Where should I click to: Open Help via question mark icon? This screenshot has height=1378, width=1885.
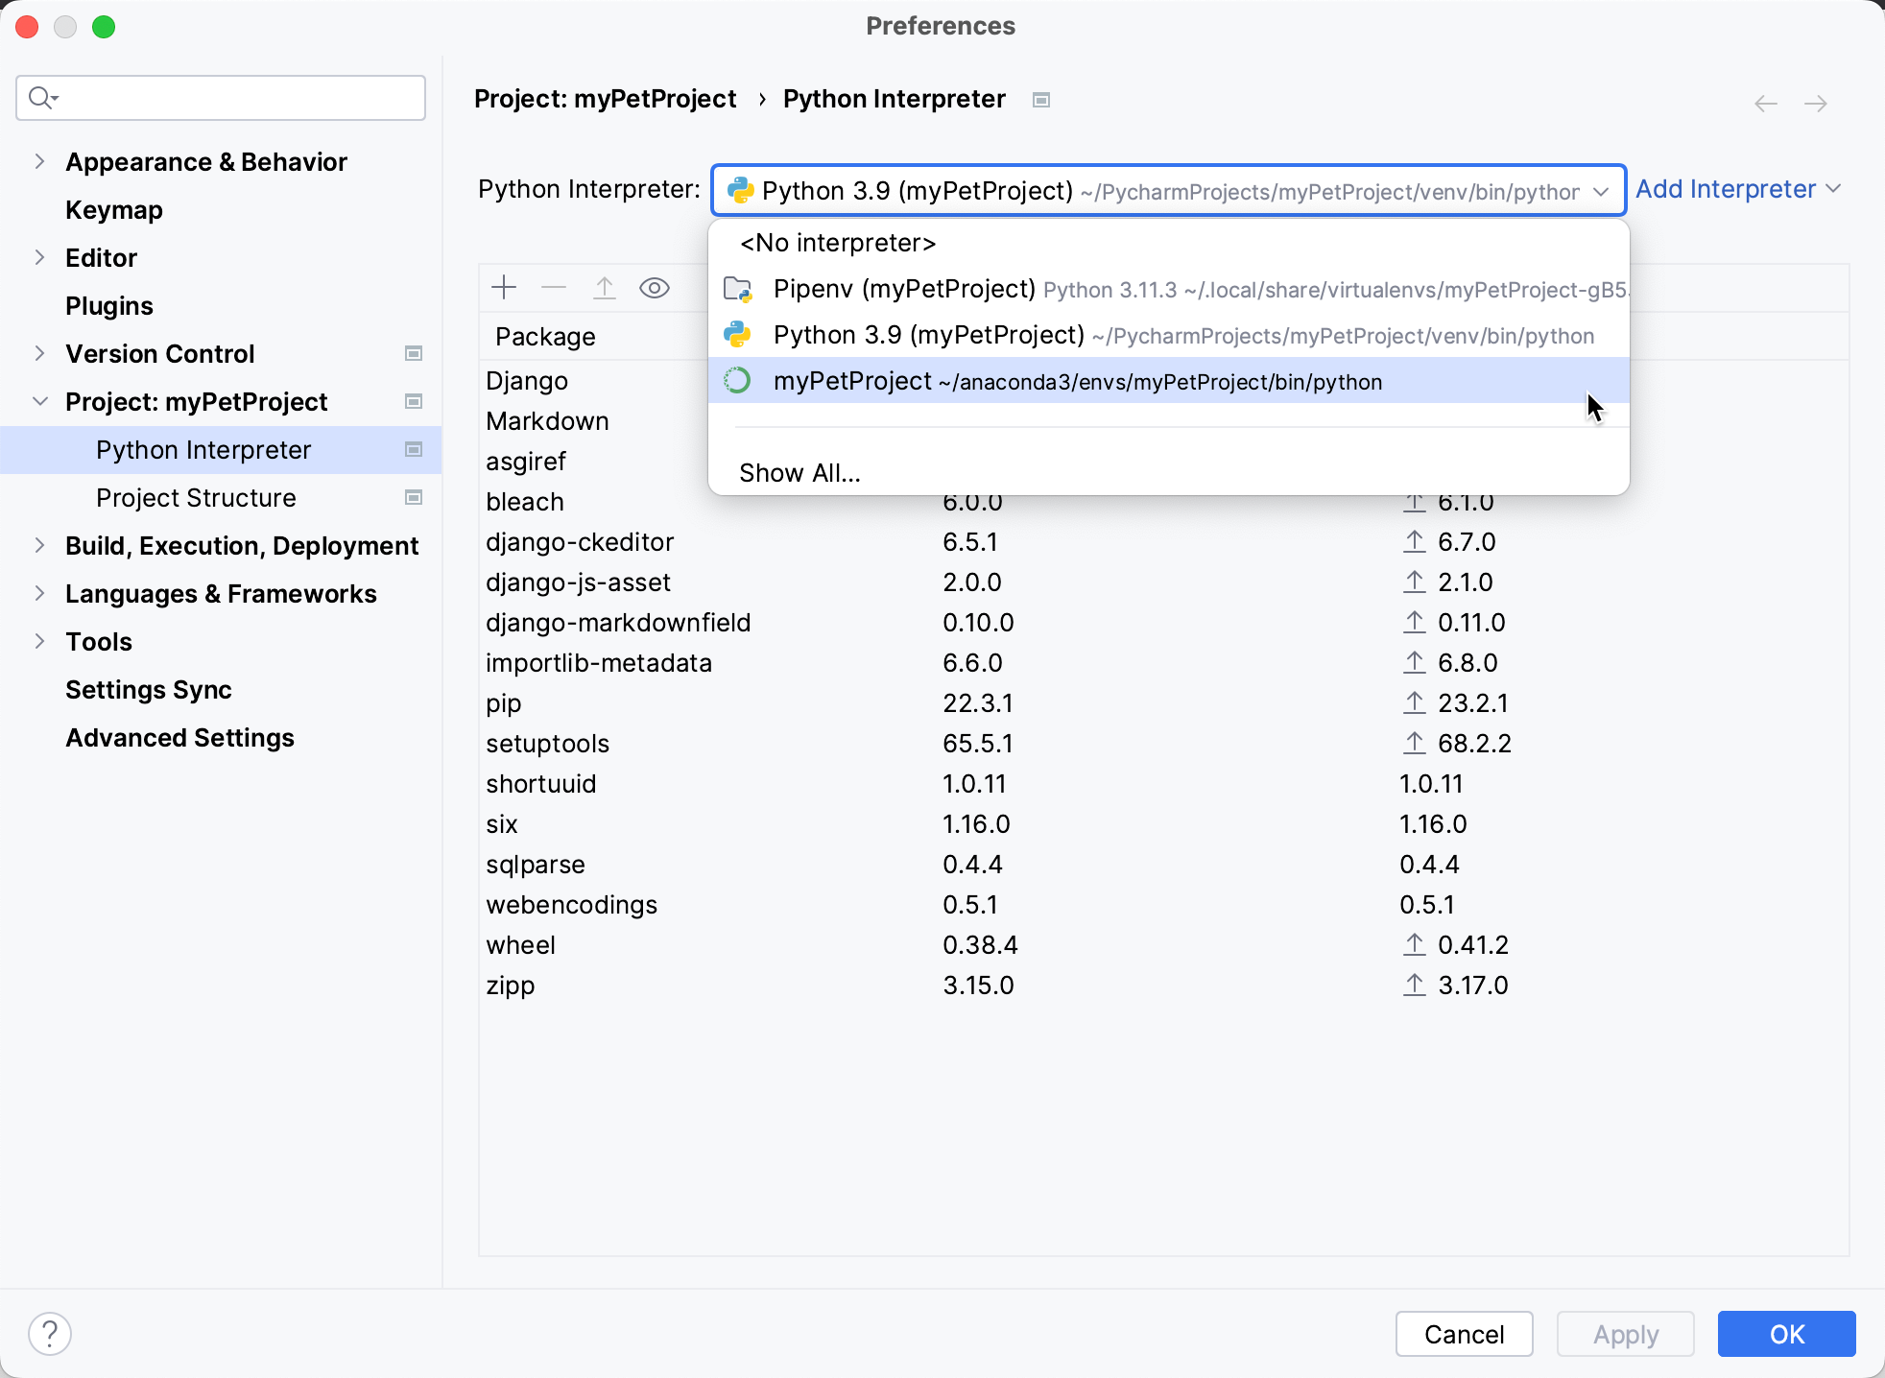point(50,1333)
